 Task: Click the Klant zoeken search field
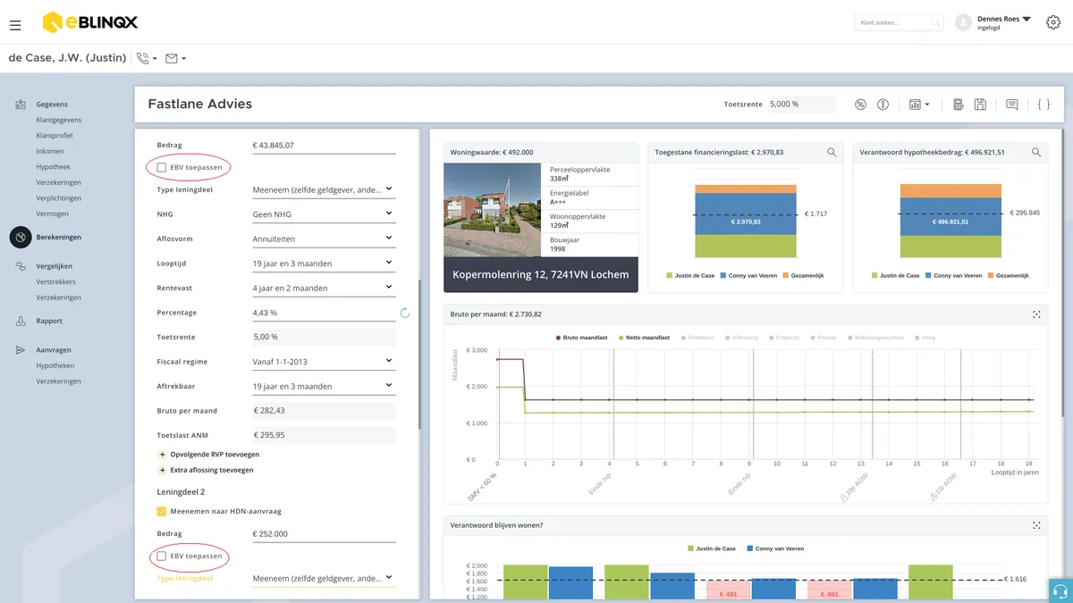click(x=899, y=22)
